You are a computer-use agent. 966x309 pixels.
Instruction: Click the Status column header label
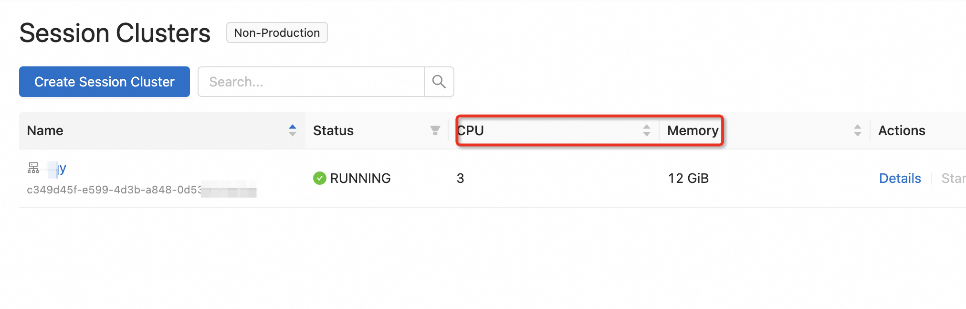click(x=333, y=130)
